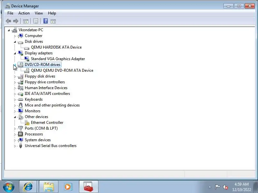
Task: Expand Human Interface Devices arrow
Action: 15,88
